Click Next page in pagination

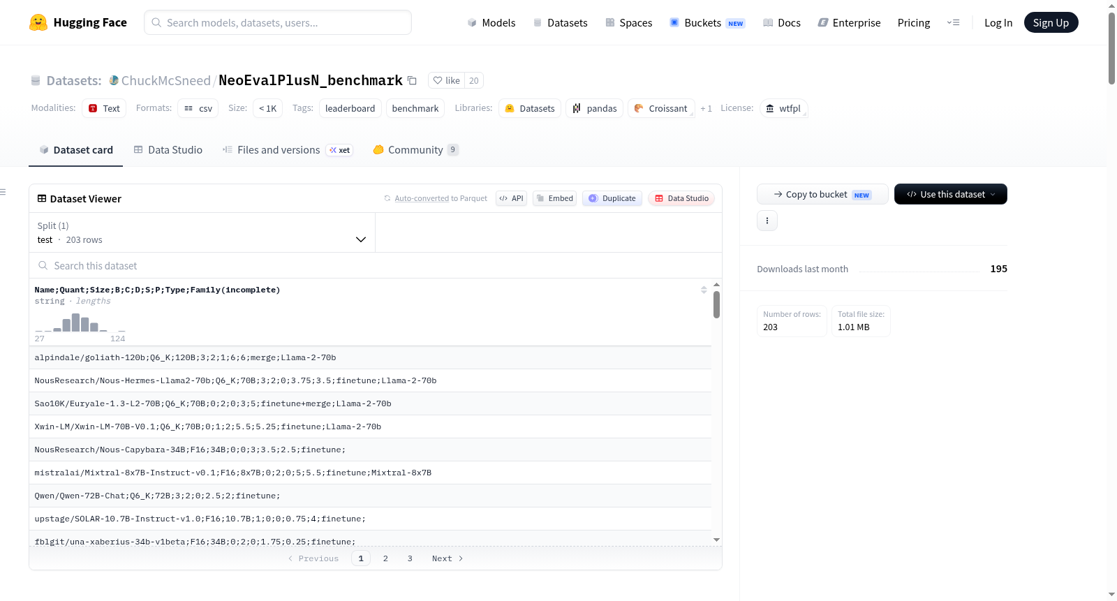pos(447,558)
